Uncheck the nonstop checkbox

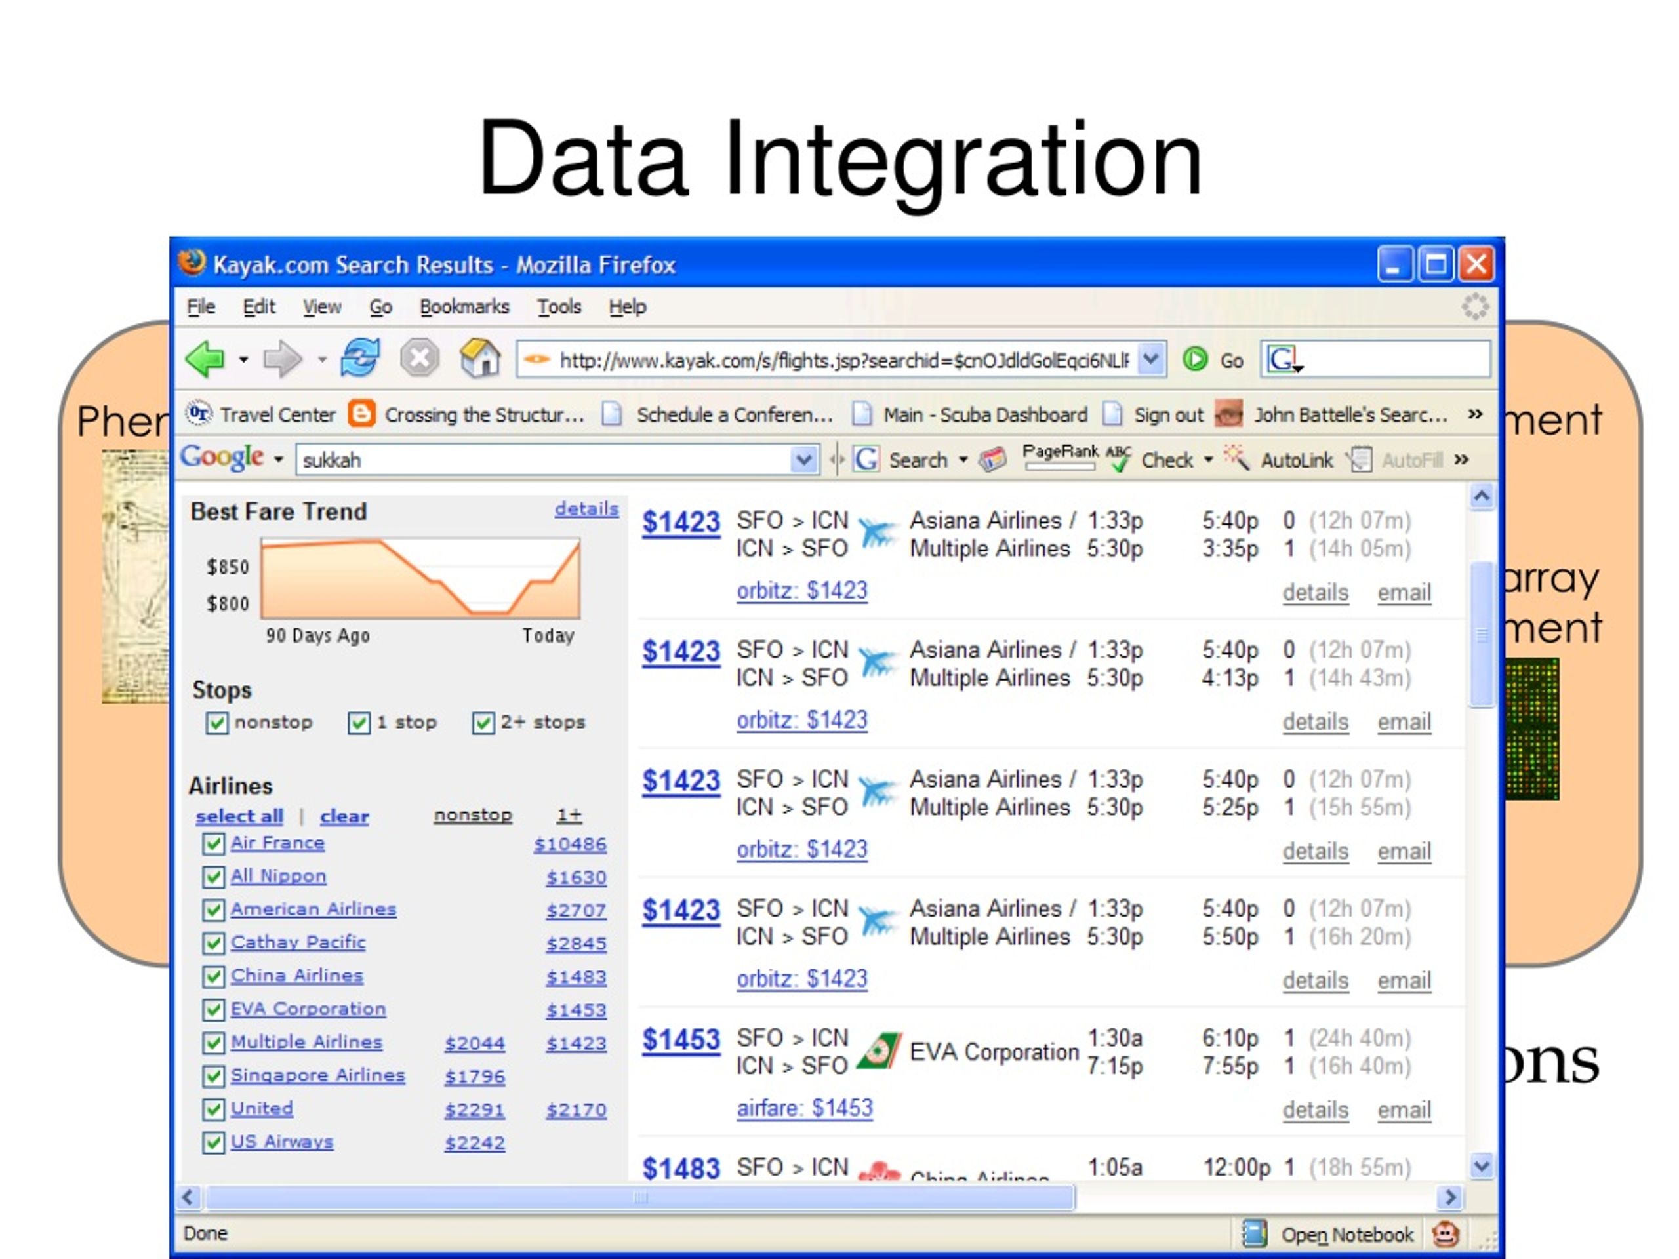(x=216, y=723)
